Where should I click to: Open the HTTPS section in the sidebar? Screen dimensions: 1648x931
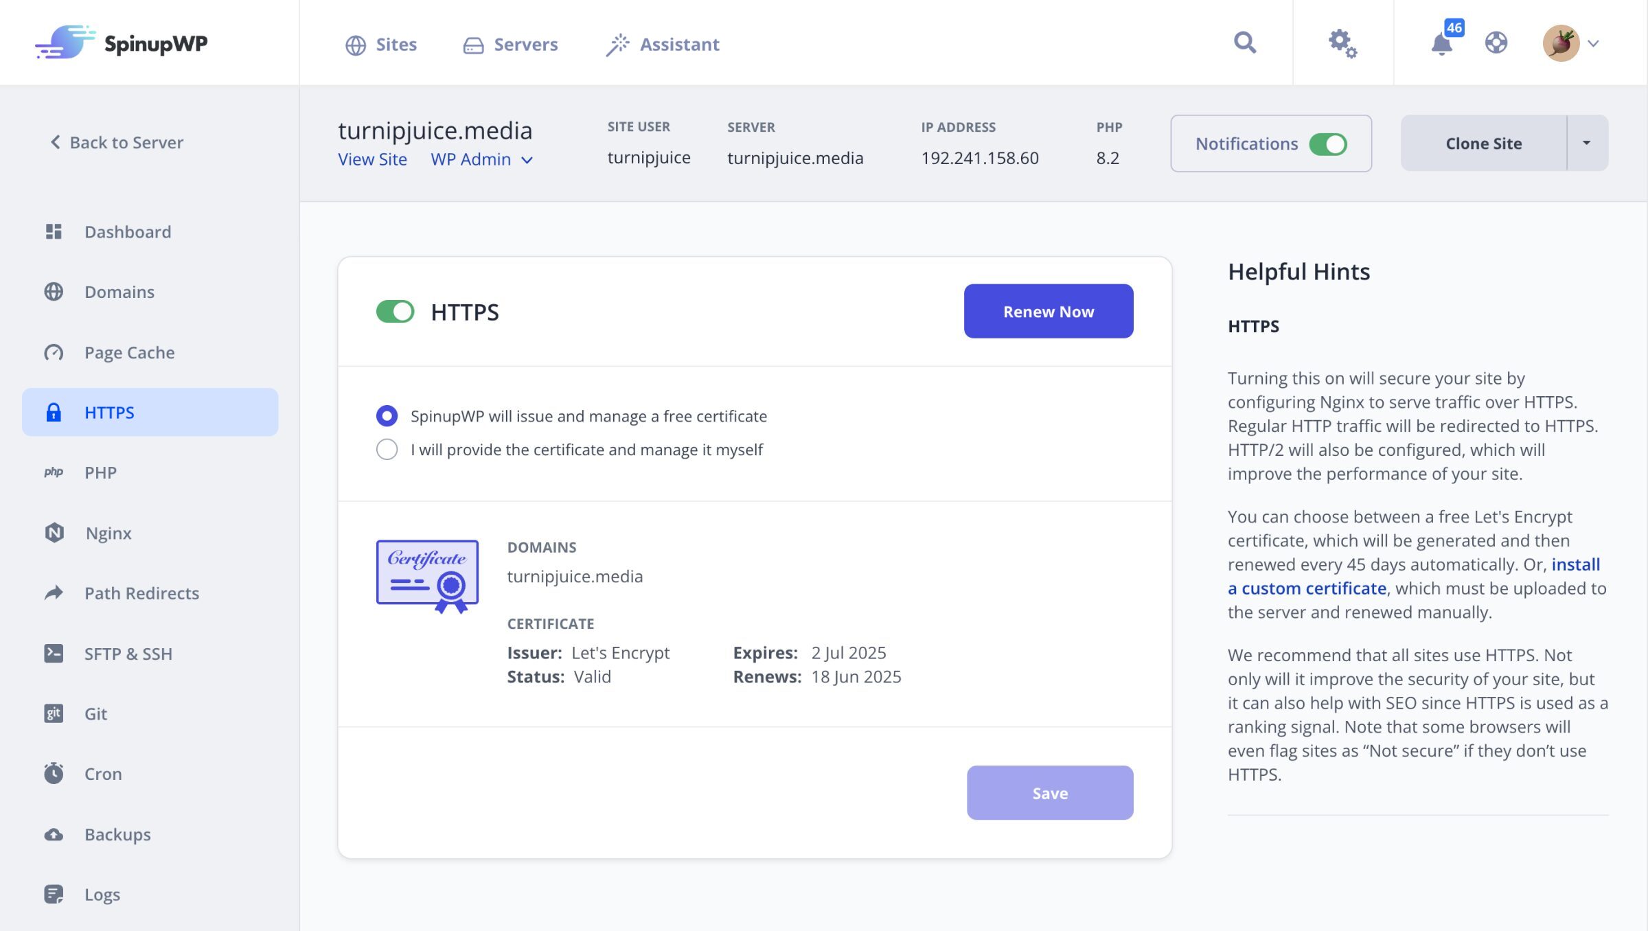pyautogui.click(x=109, y=412)
